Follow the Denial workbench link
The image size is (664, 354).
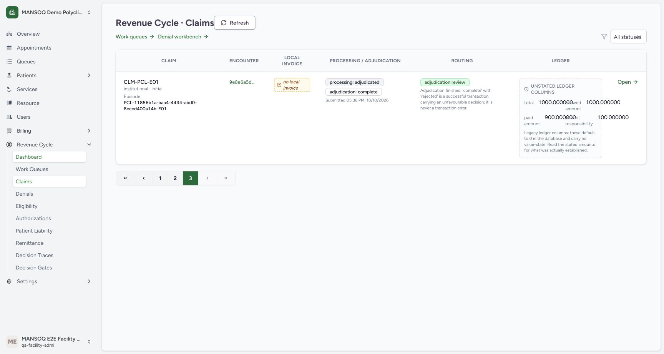(183, 37)
